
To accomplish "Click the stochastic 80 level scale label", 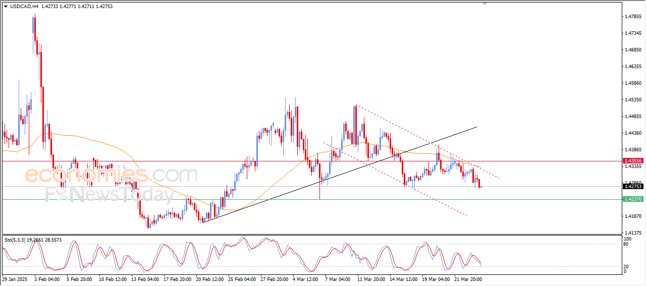I will point(627,244).
